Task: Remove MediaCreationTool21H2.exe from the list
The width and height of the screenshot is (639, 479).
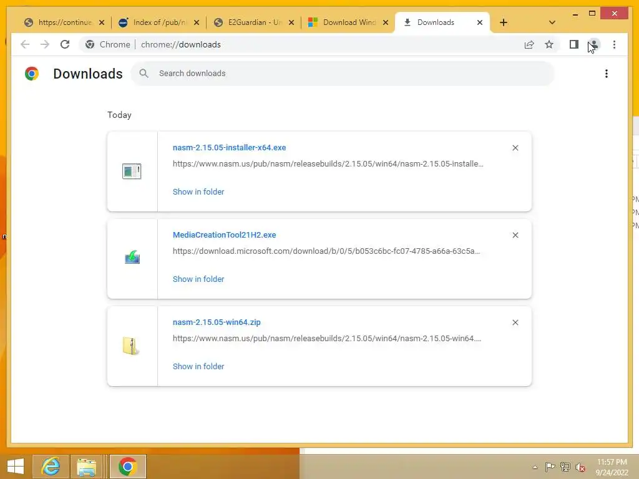Action: [515, 235]
